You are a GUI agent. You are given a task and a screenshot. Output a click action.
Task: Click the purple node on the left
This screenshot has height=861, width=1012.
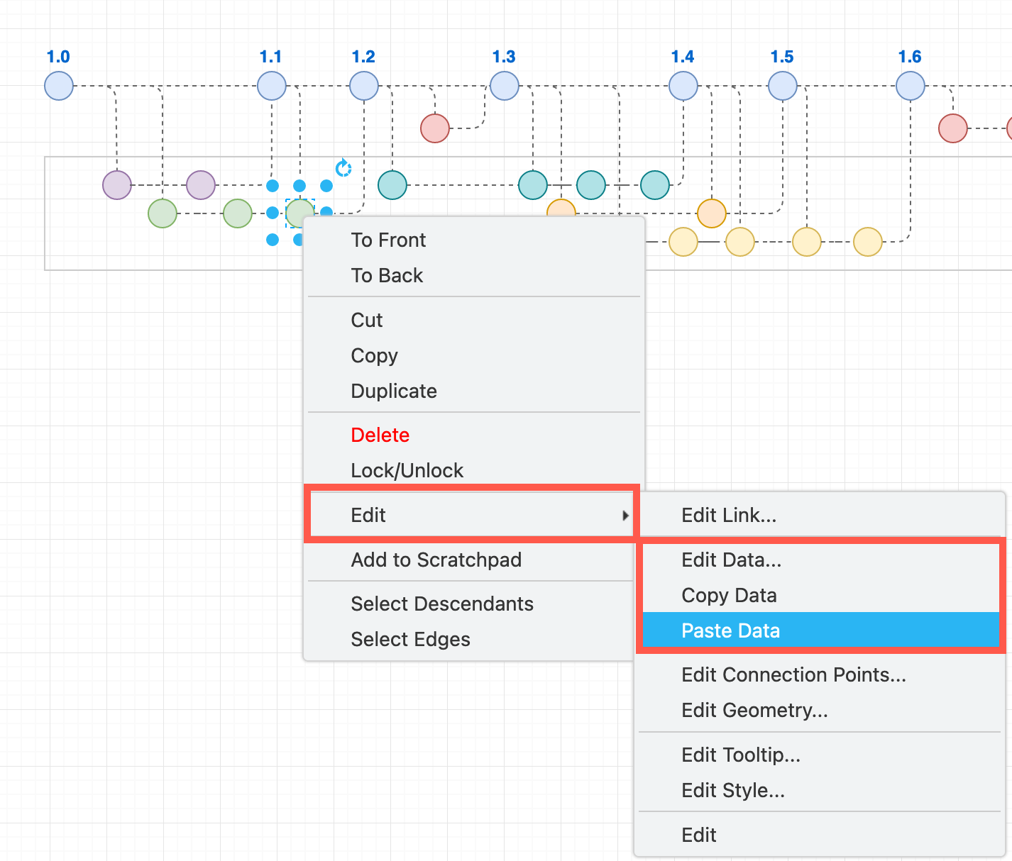click(x=116, y=184)
